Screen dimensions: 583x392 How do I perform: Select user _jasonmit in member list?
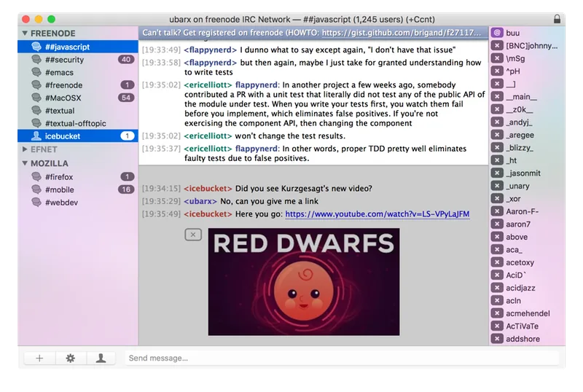pos(527,173)
